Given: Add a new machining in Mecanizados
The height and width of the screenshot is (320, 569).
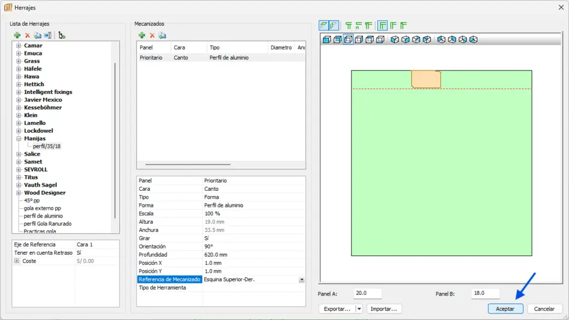Looking at the screenshot, I should (142, 36).
